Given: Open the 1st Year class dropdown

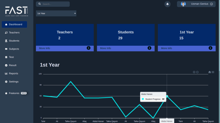Looking at the screenshot, I should click(x=56, y=14).
